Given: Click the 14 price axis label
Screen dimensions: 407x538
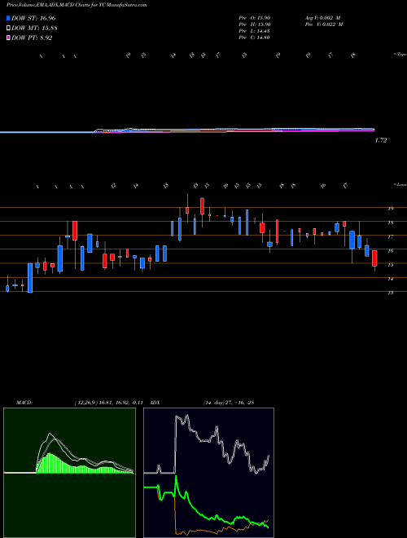Looking at the screenshot, I should pos(390,279).
